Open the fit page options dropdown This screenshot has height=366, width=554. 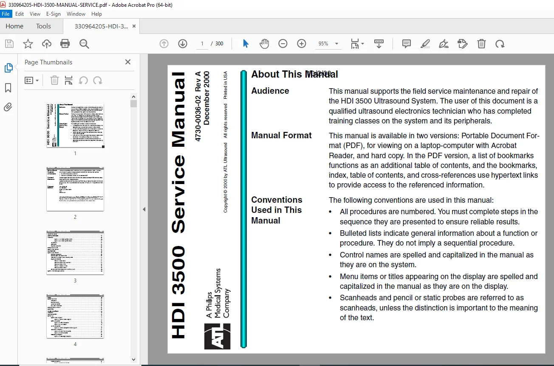point(357,44)
